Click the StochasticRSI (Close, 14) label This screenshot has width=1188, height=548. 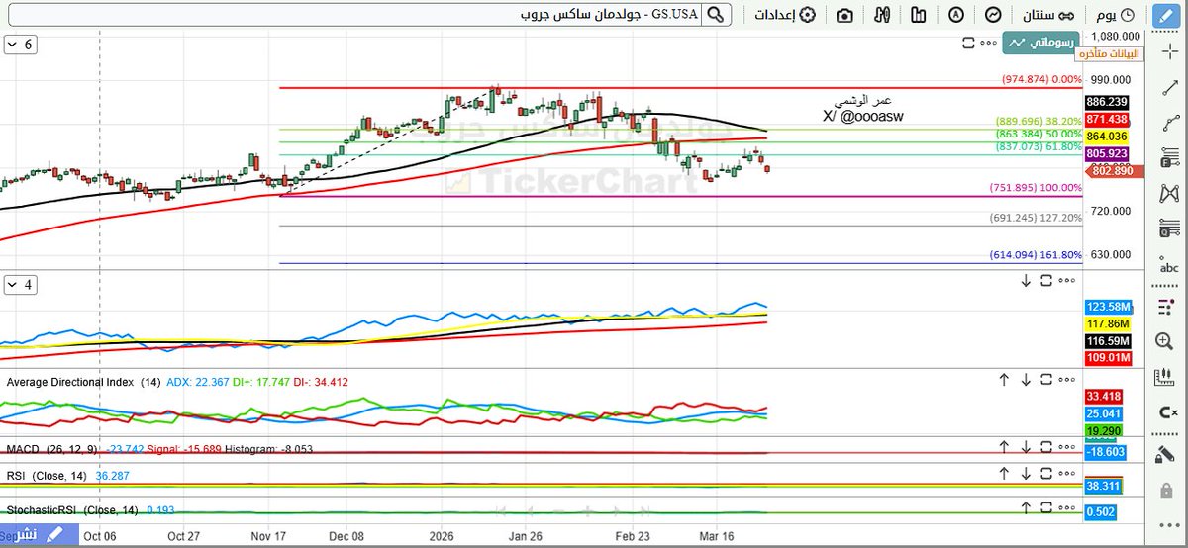72,510
